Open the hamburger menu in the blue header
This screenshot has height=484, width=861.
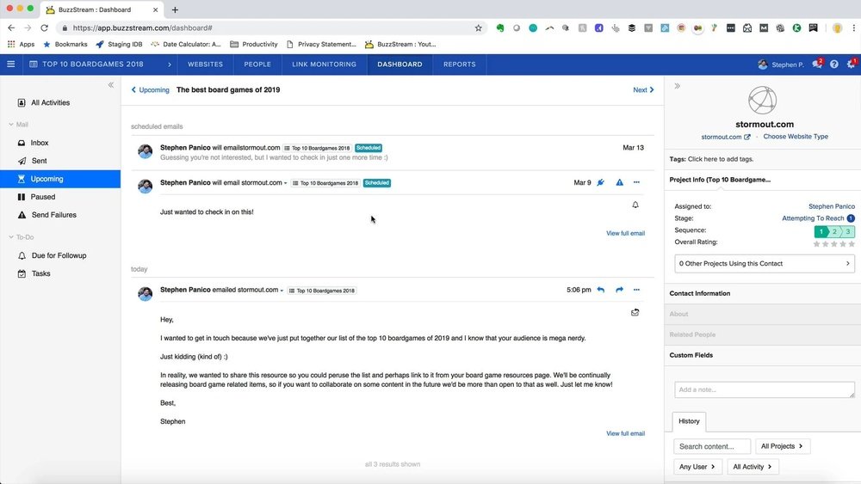[10, 64]
